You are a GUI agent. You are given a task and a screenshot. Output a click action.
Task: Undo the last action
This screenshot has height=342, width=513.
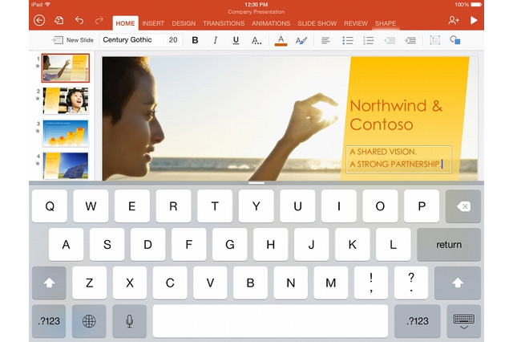[x=79, y=20]
